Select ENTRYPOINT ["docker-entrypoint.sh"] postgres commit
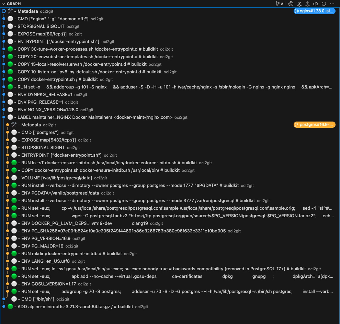The height and width of the screenshot is (324, 340). pyautogui.click(x=170, y=155)
